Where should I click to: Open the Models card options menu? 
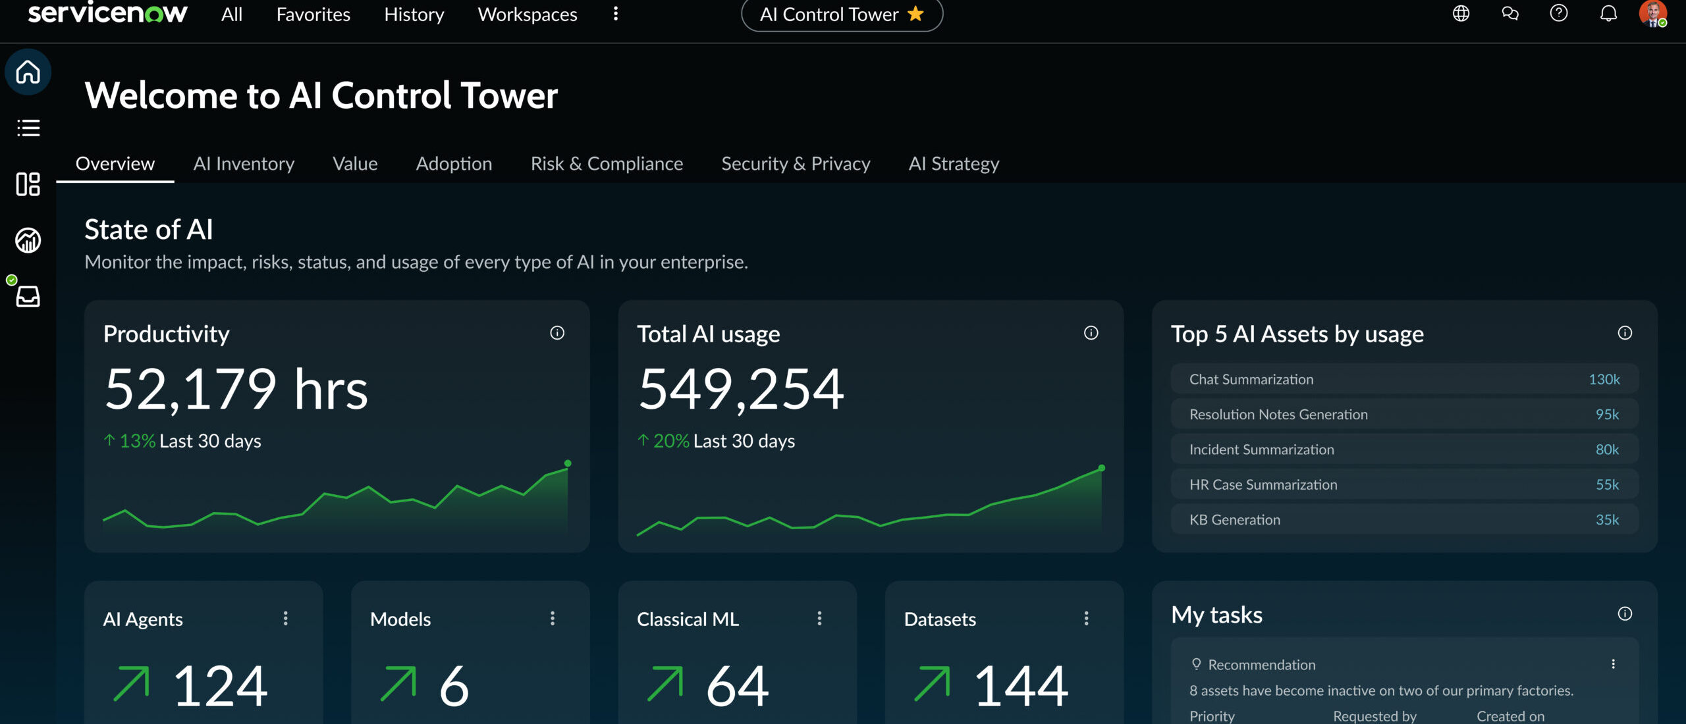click(553, 618)
